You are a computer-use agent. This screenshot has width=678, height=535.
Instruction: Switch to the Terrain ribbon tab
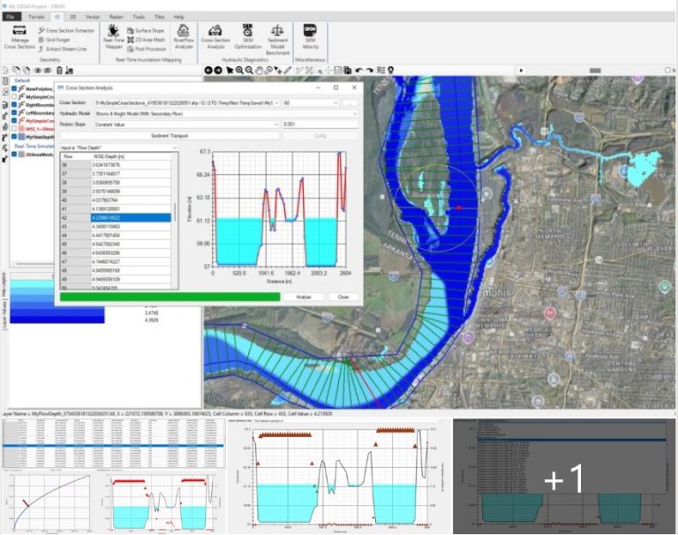pos(37,17)
